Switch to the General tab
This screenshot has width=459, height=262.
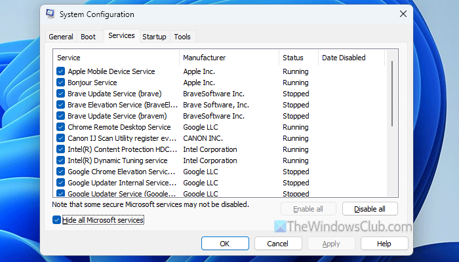(x=61, y=37)
